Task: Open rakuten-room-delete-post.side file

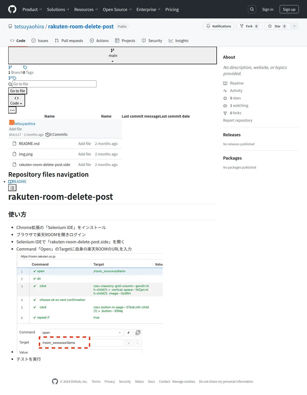Action: (x=45, y=164)
